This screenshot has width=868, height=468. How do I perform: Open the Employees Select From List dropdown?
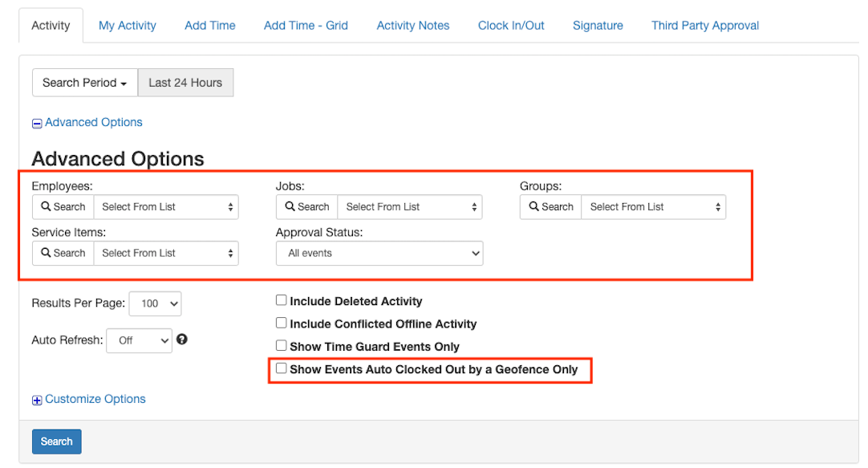(x=166, y=207)
